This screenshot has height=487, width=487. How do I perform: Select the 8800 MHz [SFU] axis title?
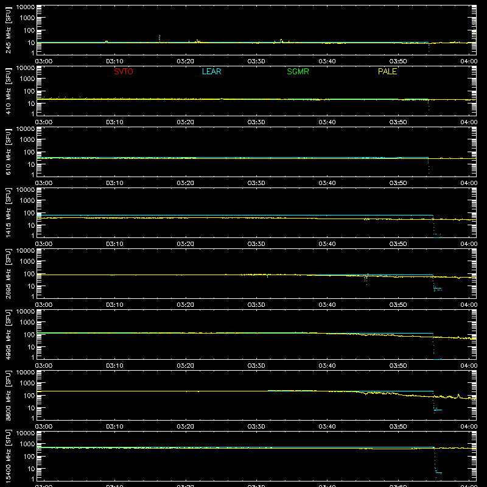click(9, 395)
